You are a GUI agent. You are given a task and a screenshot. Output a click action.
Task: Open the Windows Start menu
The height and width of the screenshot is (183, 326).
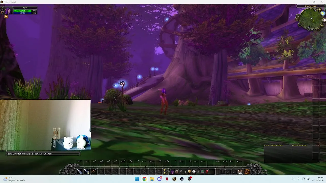click(x=137, y=179)
